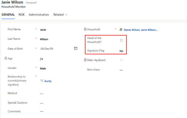Select the GENERAL tab
This screenshot has height=118, width=187.
click(8, 15)
